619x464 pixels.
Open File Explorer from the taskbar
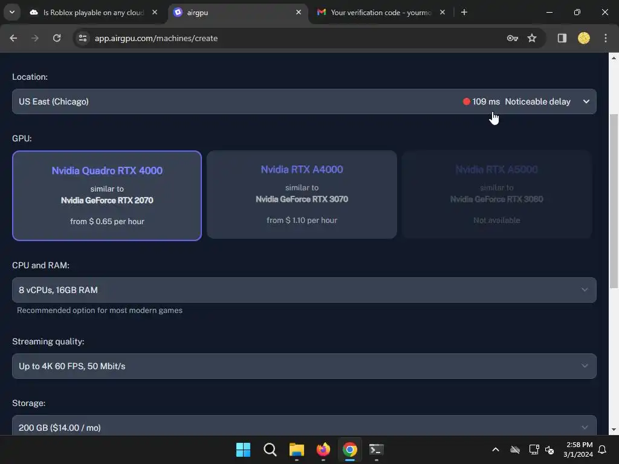pos(296,449)
